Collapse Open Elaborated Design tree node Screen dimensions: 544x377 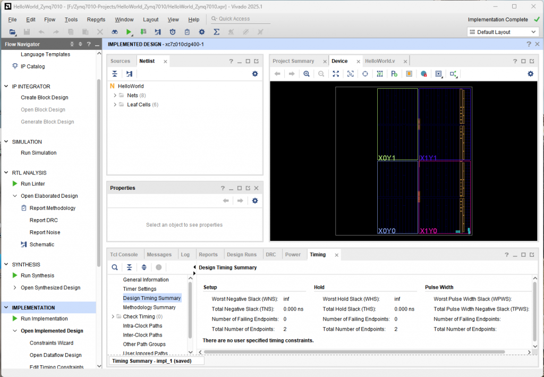[15, 196]
